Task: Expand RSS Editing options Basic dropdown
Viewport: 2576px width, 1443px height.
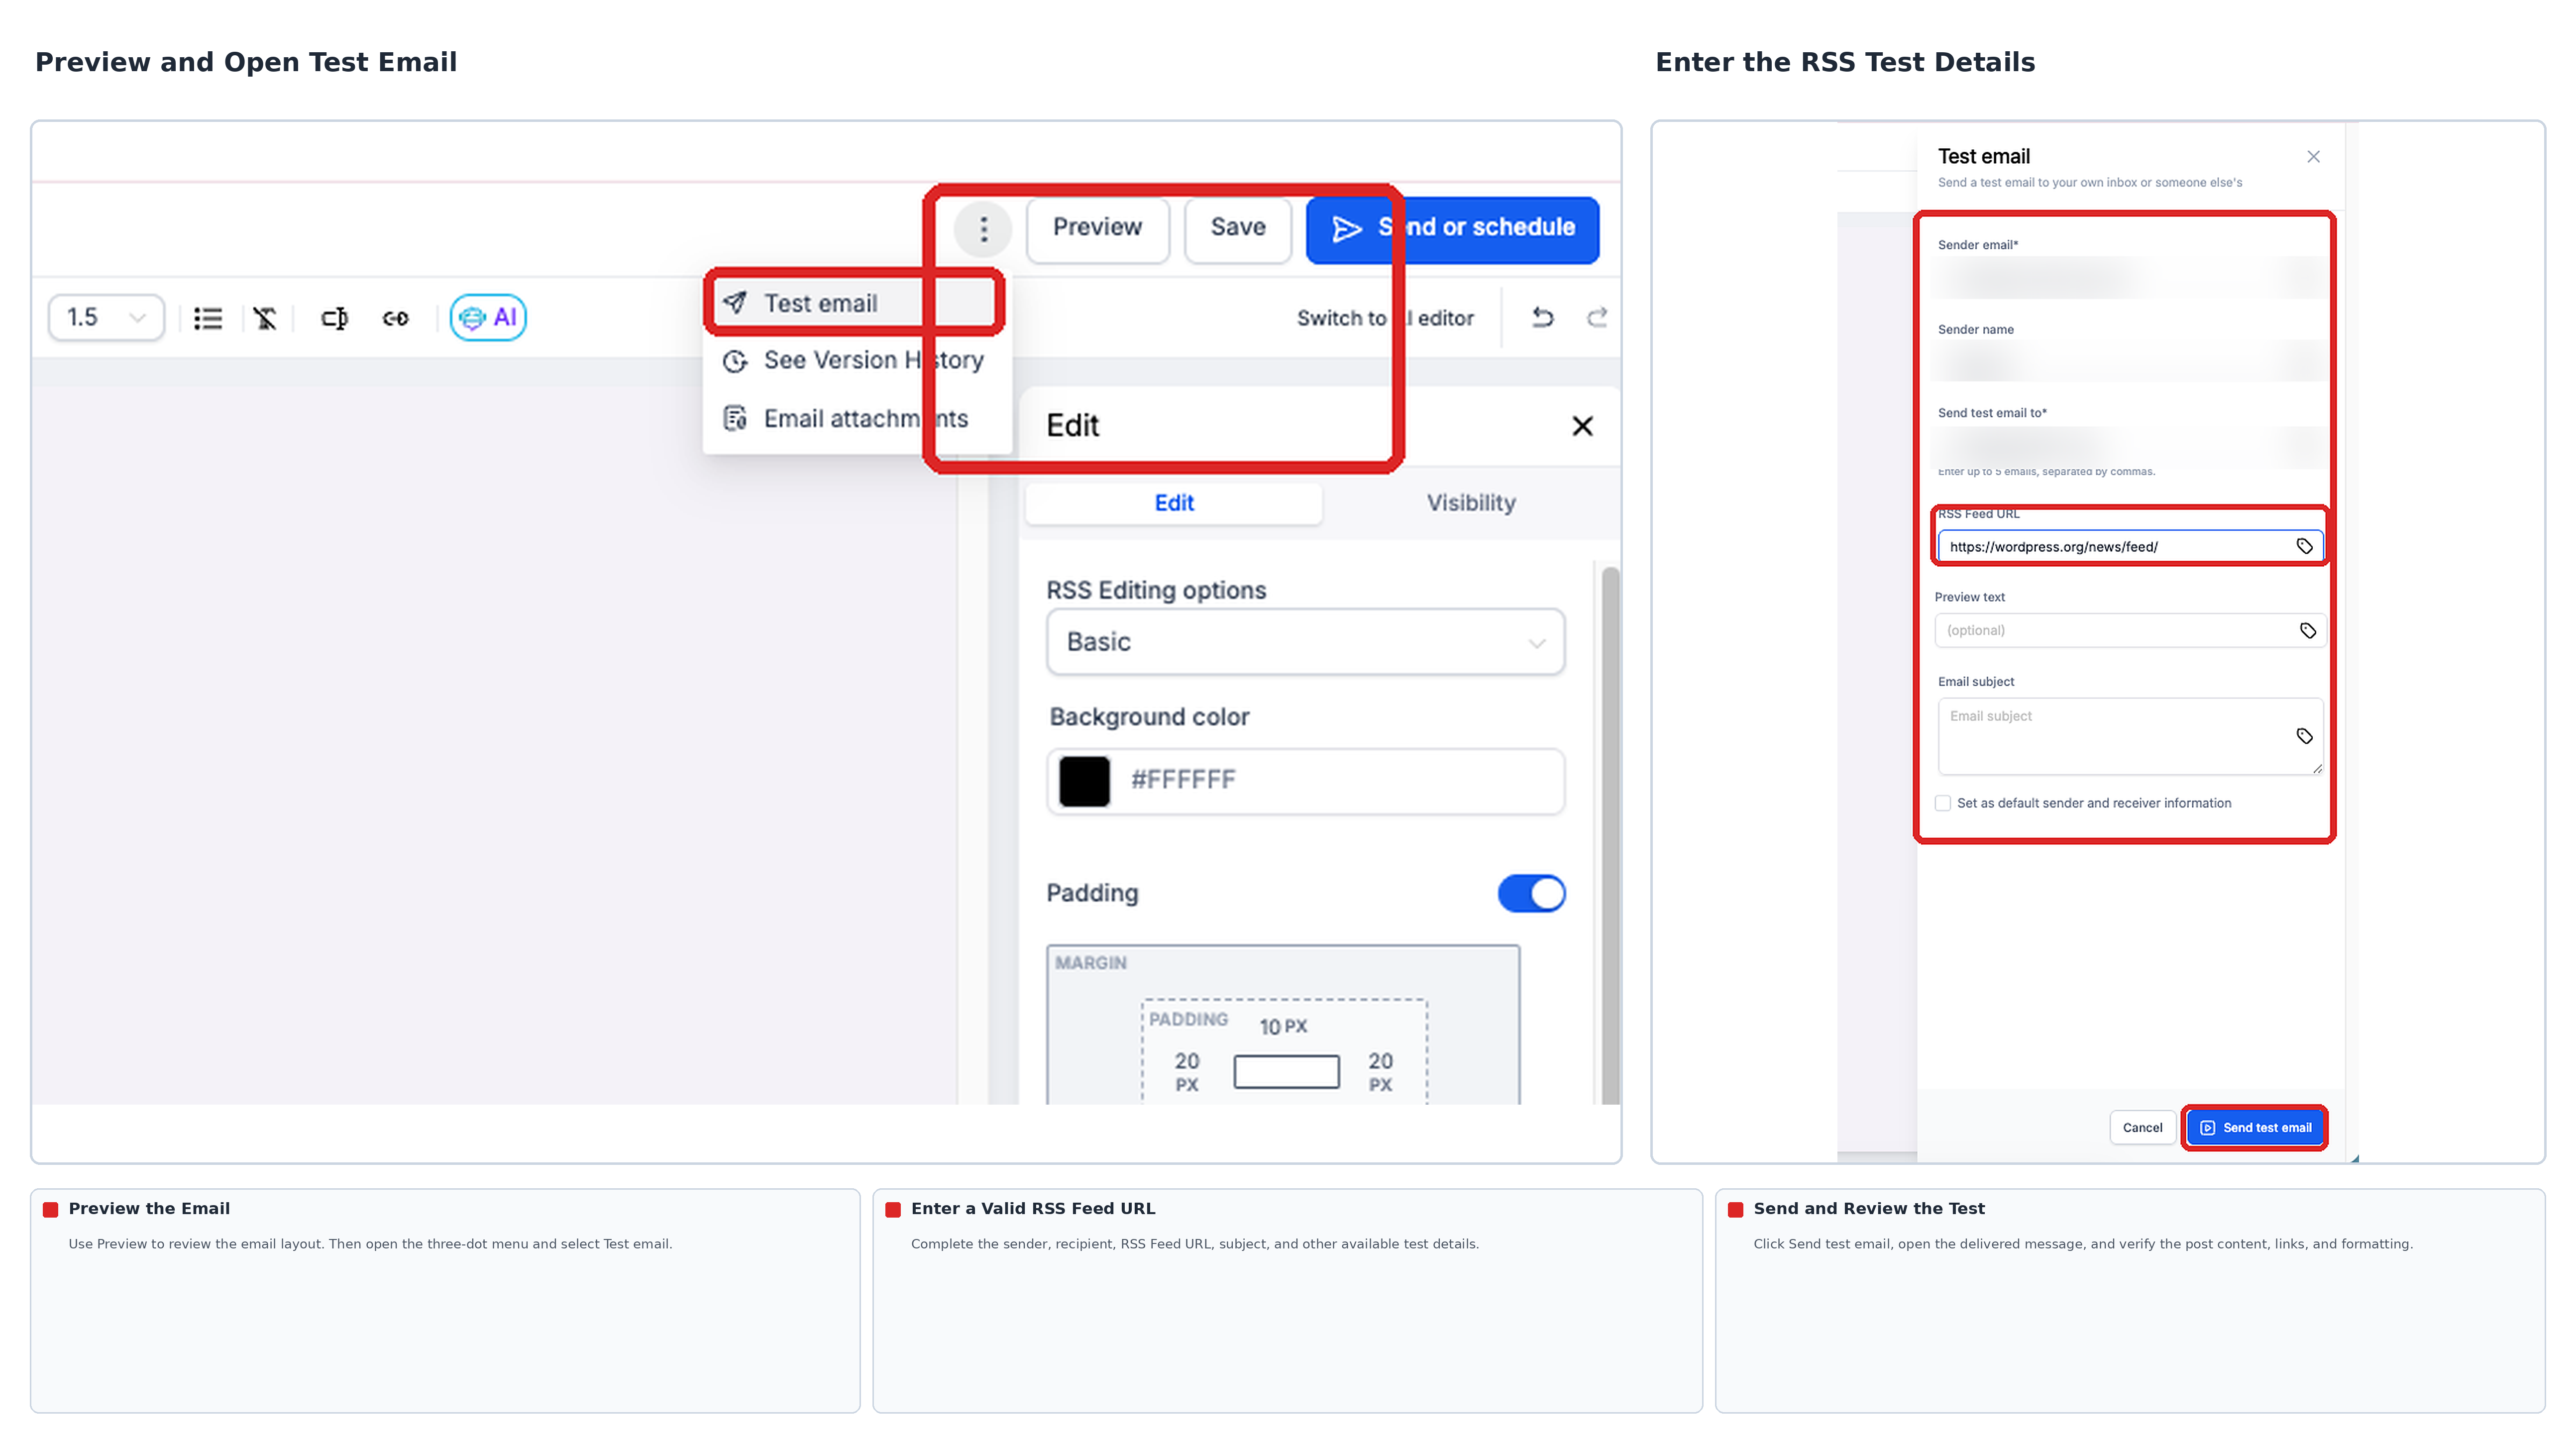Action: click(1305, 642)
